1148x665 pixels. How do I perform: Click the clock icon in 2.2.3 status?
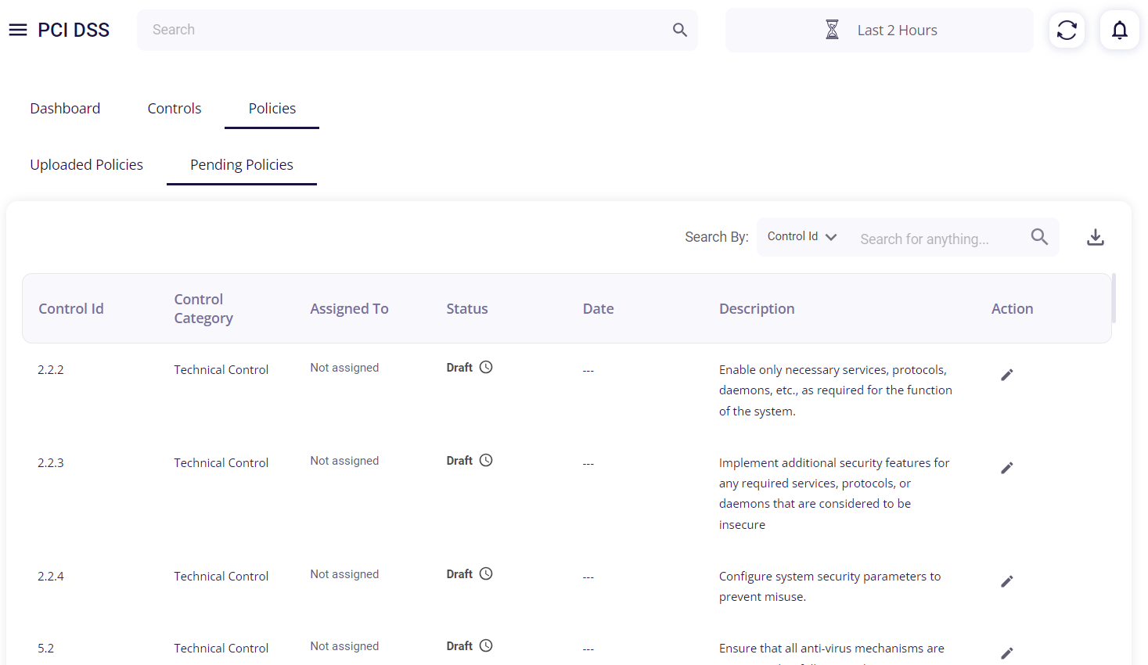(x=486, y=460)
